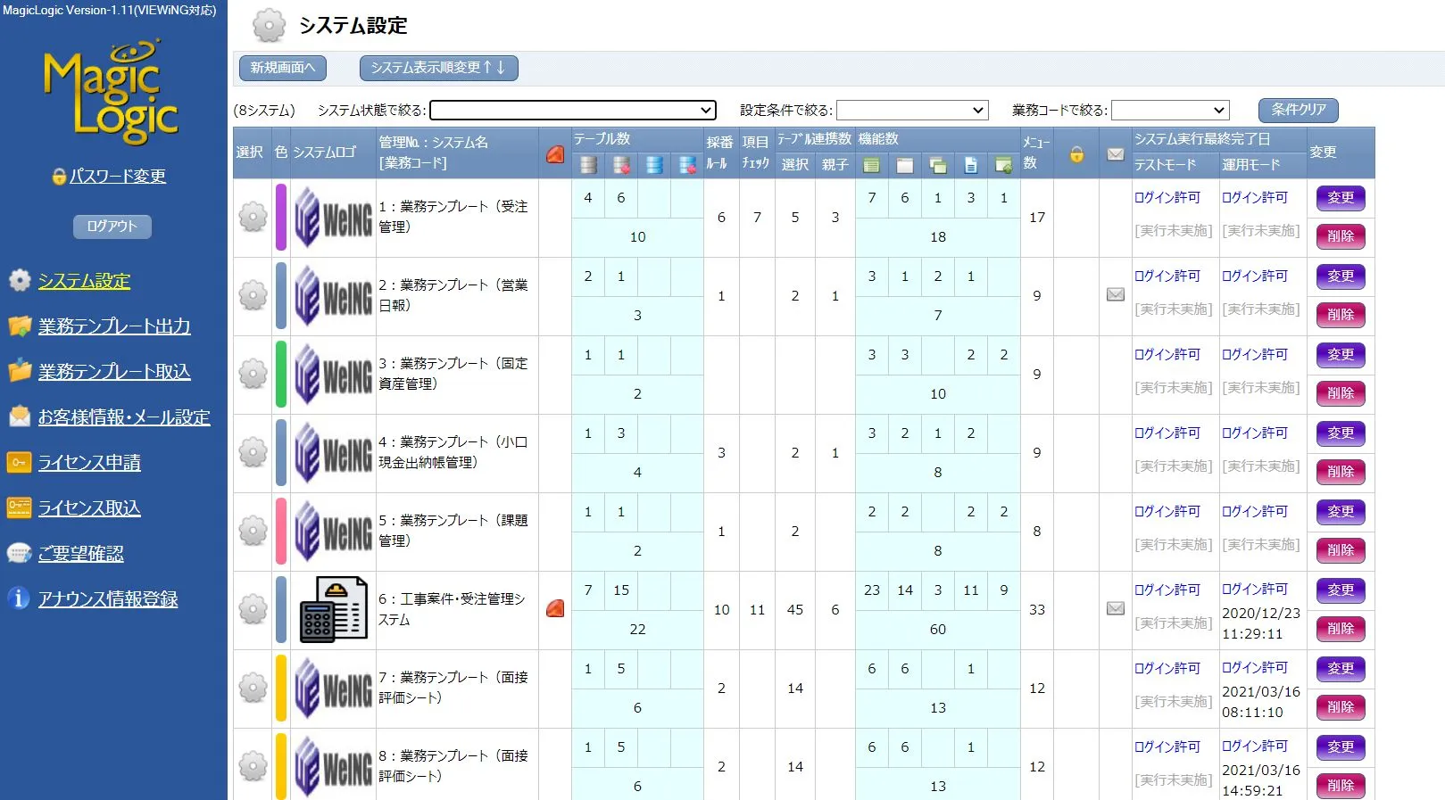Open ライセンス申請 in the sidebar menu
The height and width of the screenshot is (800, 1445).
[89, 463]
